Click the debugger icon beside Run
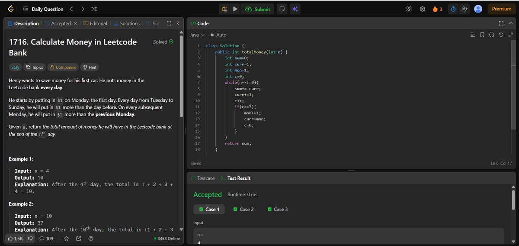 (224, 9)
